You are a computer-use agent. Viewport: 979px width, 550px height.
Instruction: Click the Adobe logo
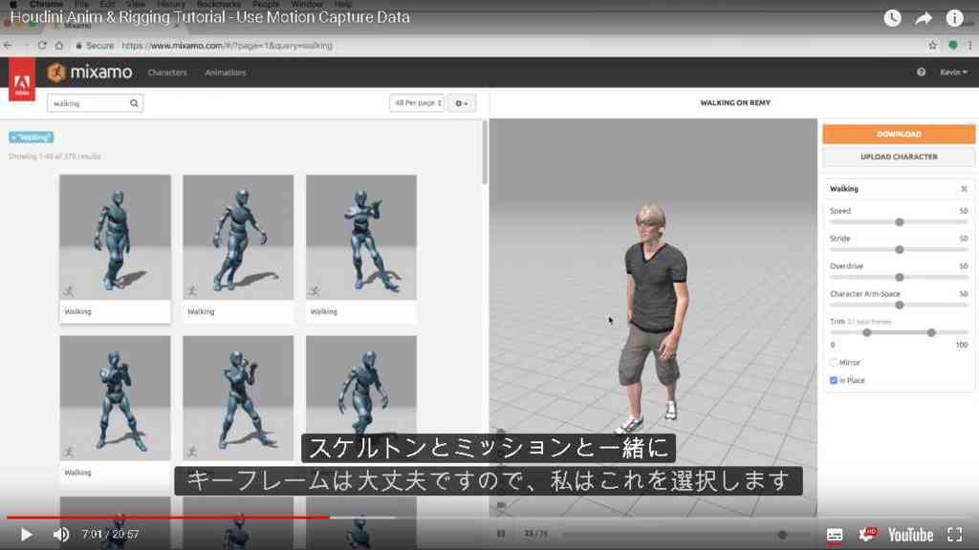(x=22, y=79)
